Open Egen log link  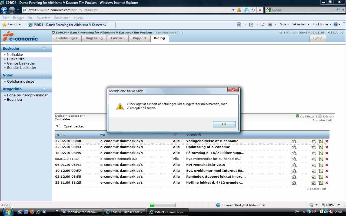coord(14,99)
